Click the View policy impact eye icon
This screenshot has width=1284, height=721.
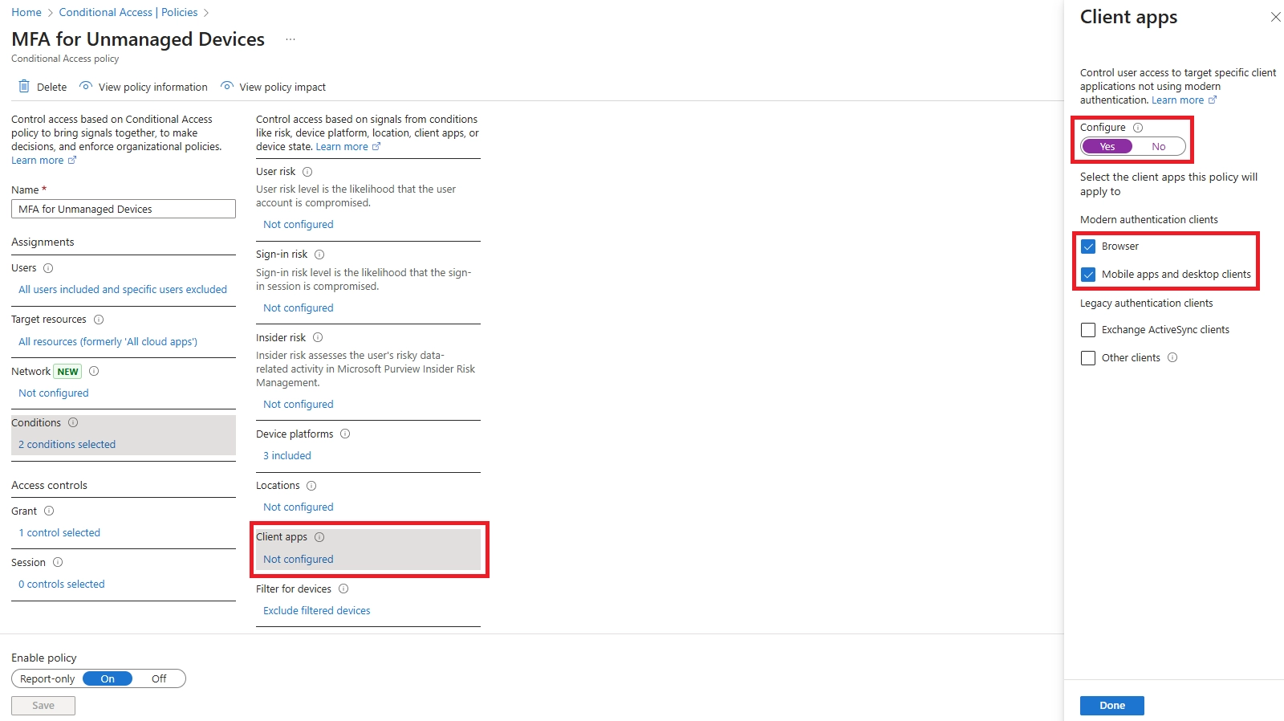(227, 87)
